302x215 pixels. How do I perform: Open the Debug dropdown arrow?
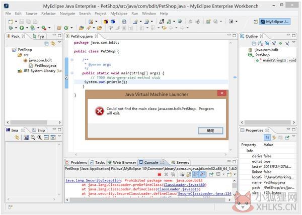16,28
